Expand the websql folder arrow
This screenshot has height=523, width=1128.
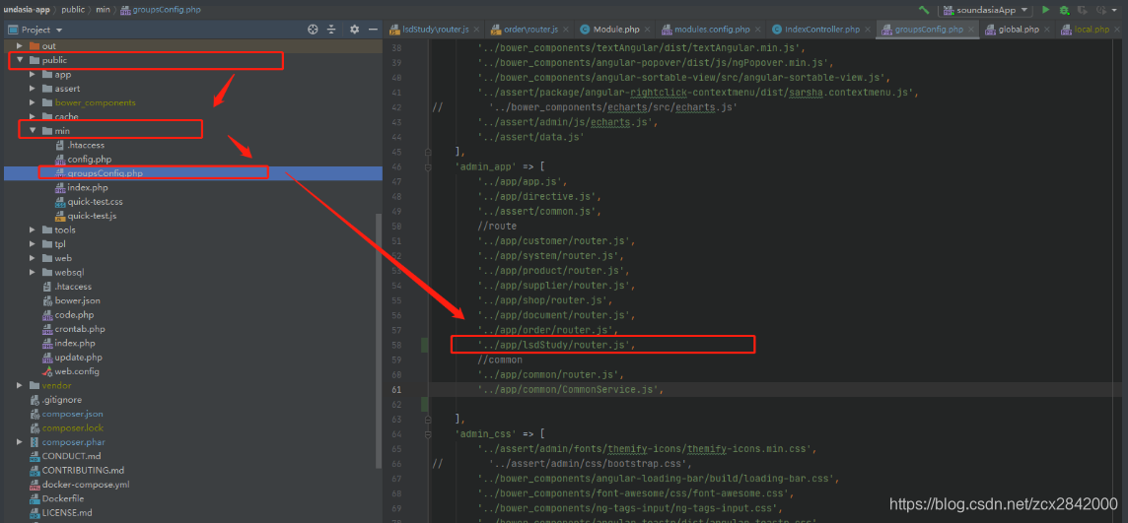pos(33,272)
